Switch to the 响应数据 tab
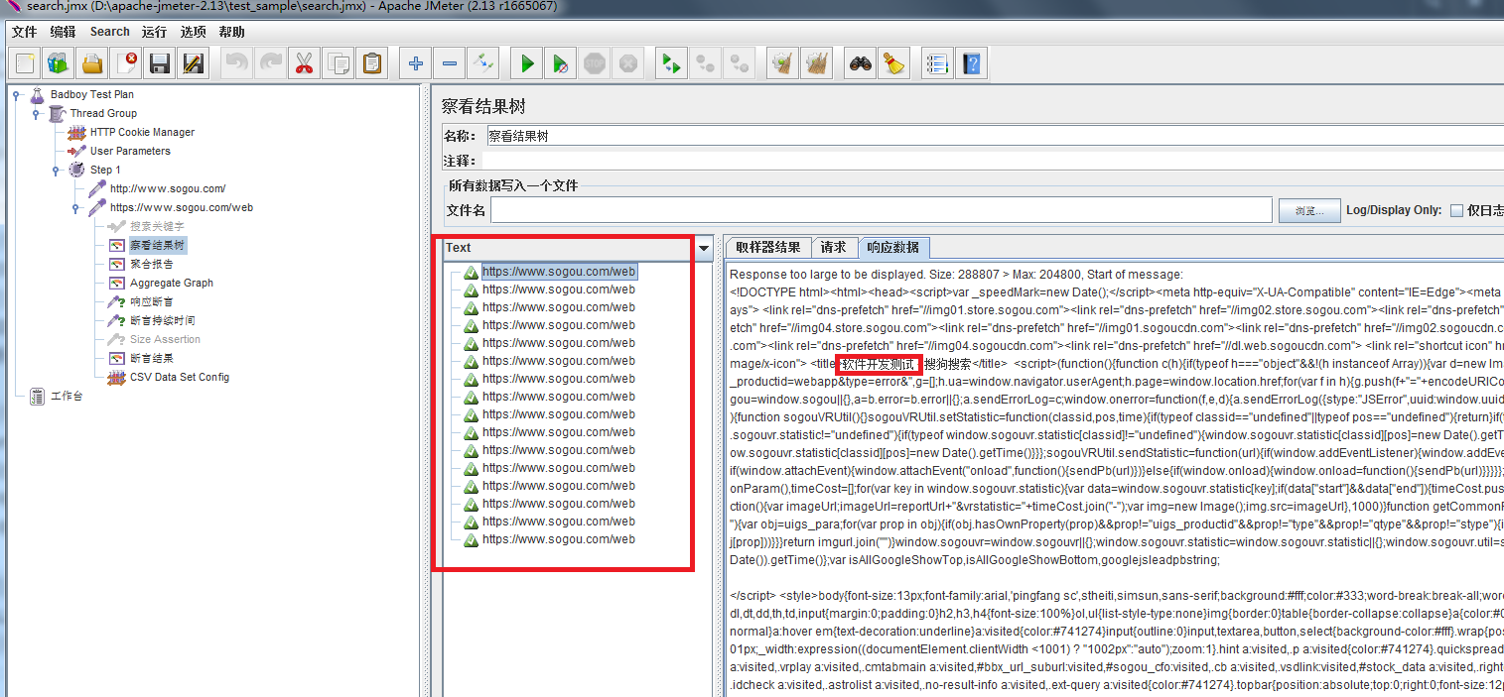The height and width of the screenshot is (697, 1504). [893, 248]
